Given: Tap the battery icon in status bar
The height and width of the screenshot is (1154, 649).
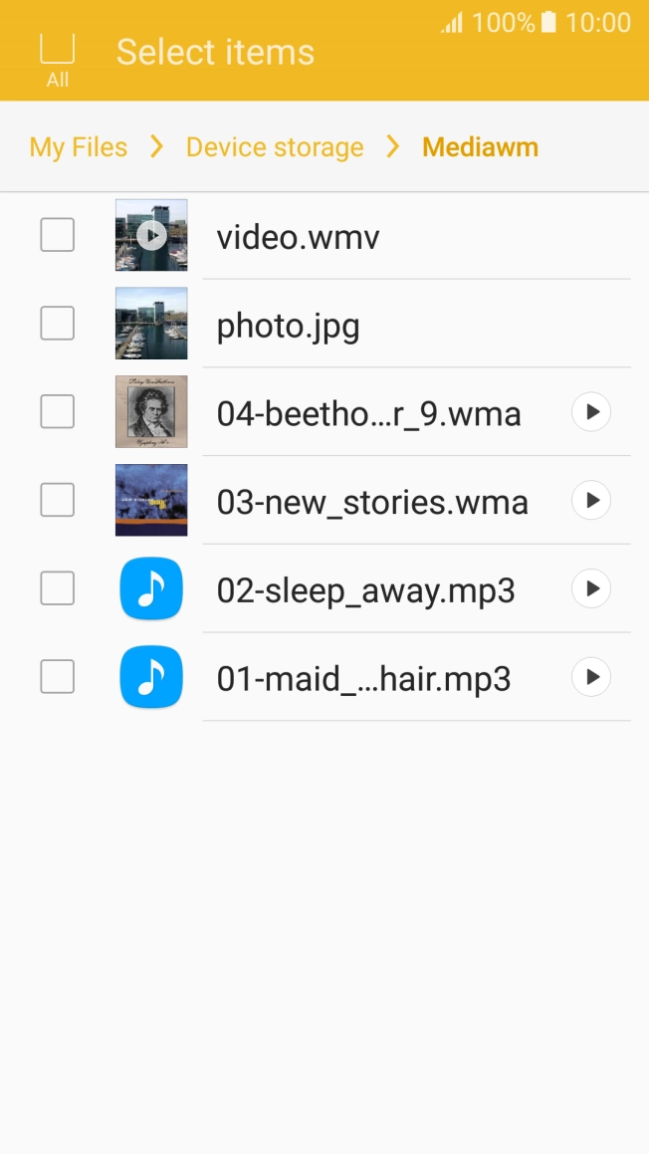Looking at the screenshot, I should tap(545, 22).
